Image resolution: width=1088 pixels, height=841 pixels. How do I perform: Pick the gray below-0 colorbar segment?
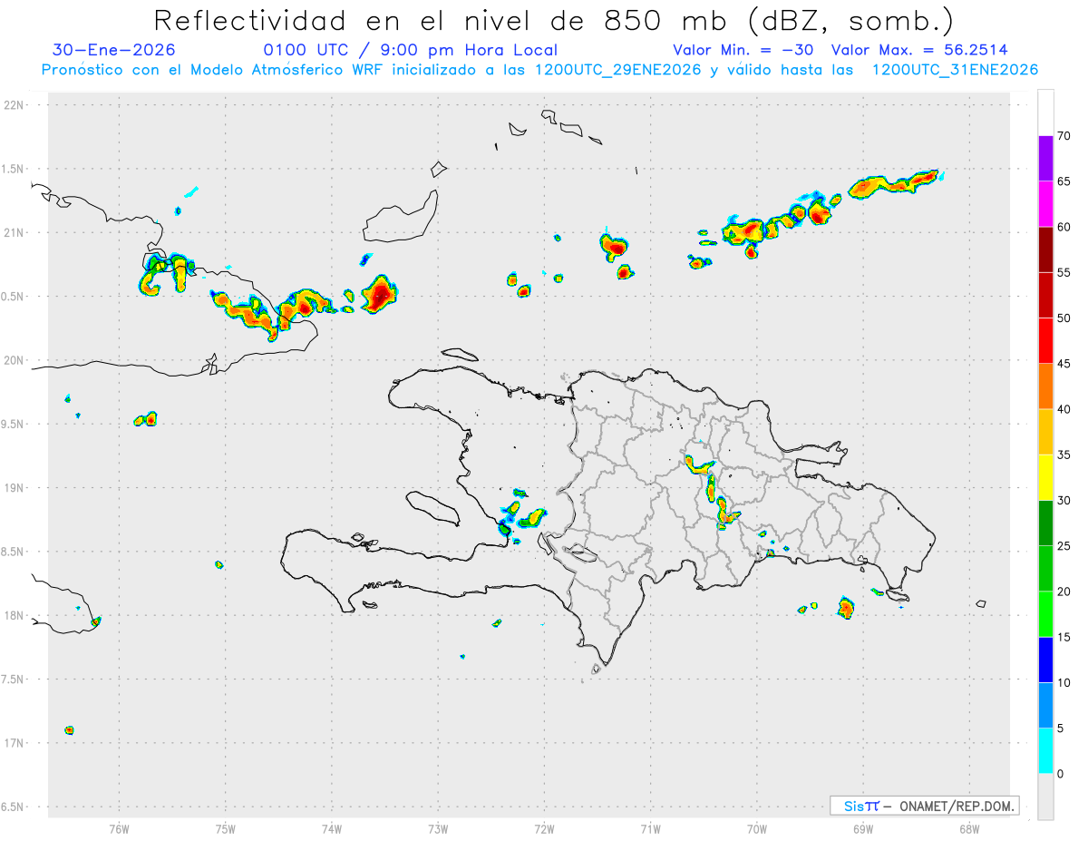(x=1045, y=797)
